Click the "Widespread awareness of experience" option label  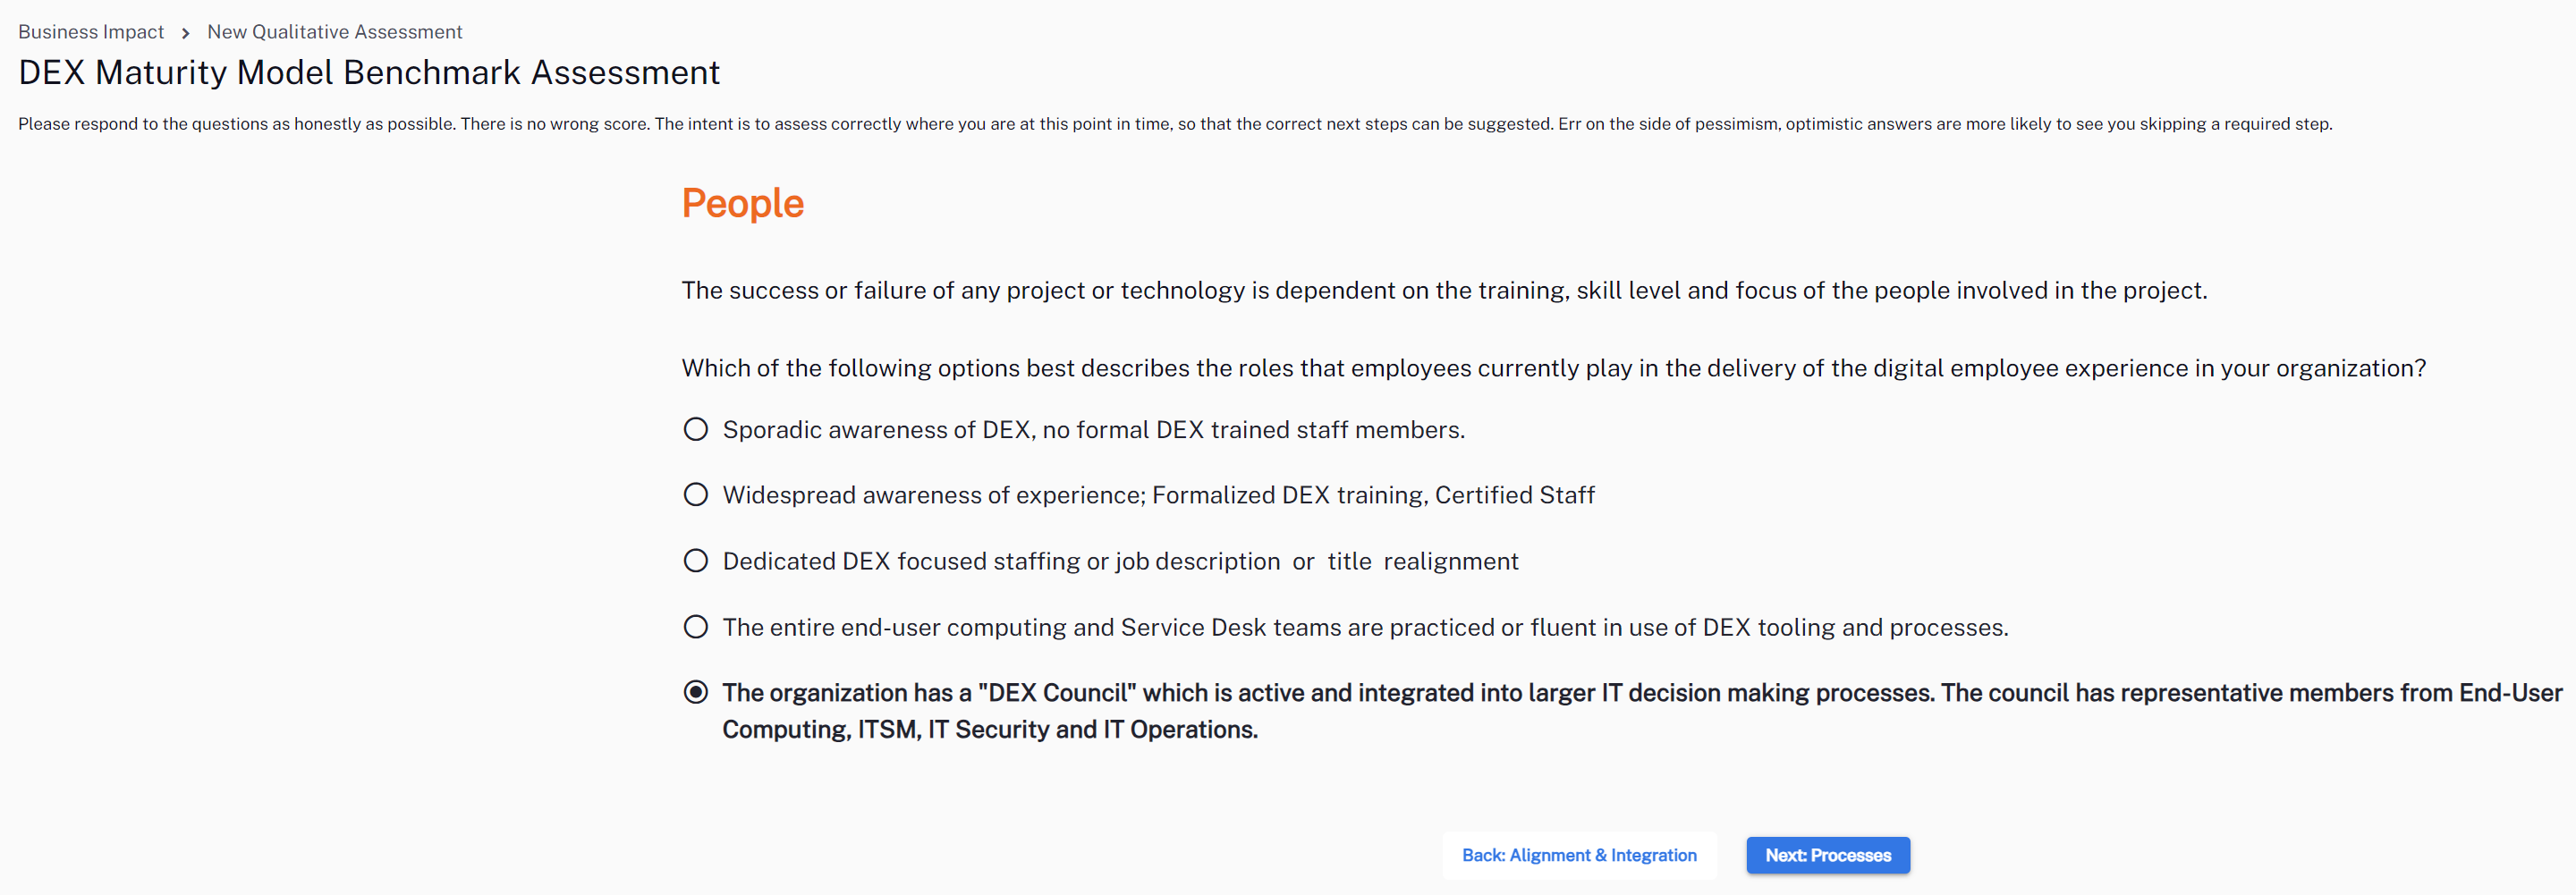coord(1158,495)
